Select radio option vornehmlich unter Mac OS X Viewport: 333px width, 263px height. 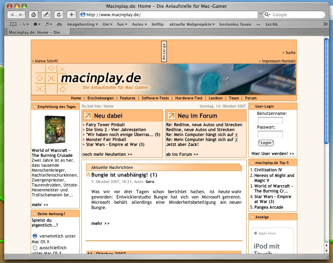pos(35,236)
